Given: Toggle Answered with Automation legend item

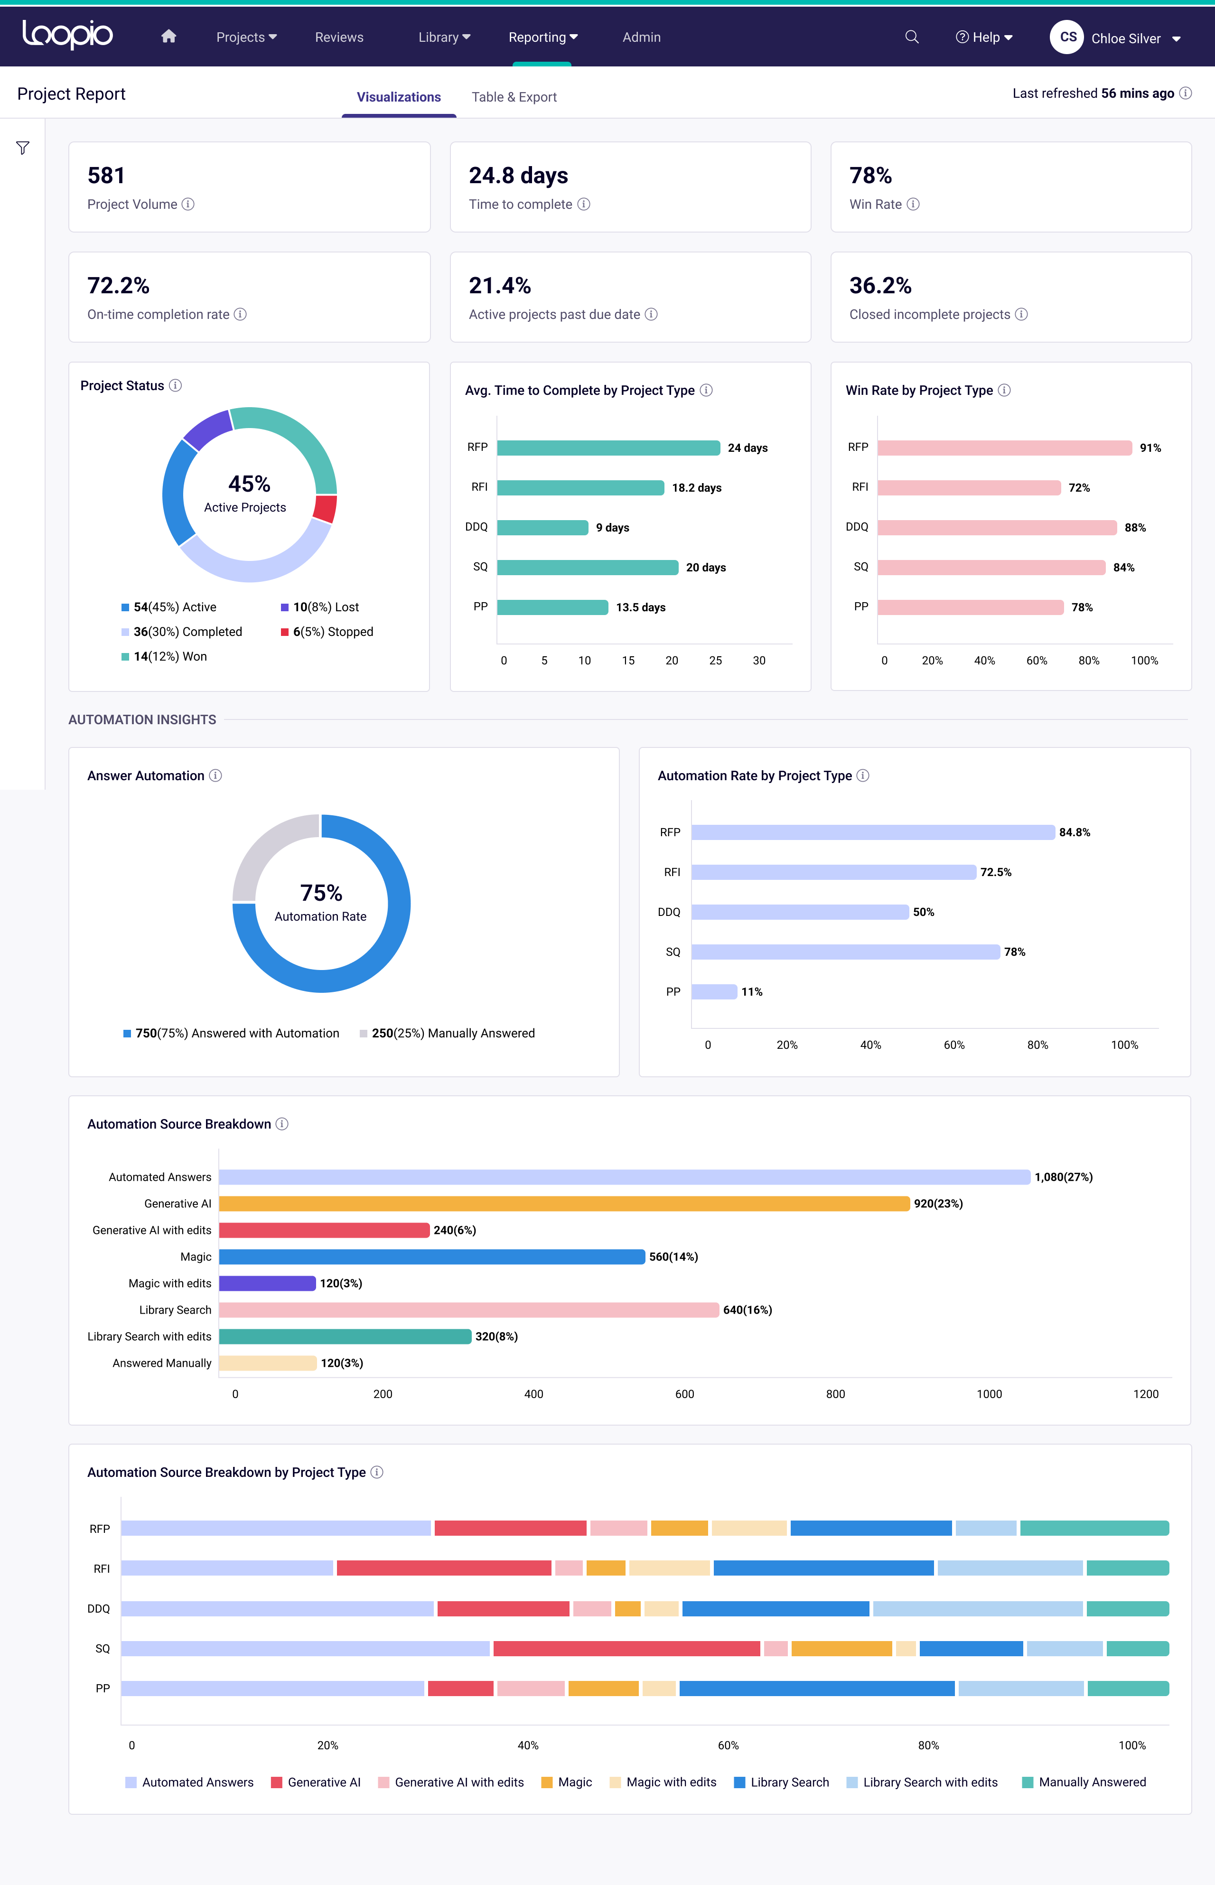Looking at the screenshot, I should coord(231,1033).
